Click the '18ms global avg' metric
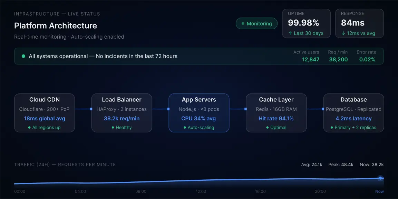The width and height of the screenshot is (398, 199). click(45, 118)
